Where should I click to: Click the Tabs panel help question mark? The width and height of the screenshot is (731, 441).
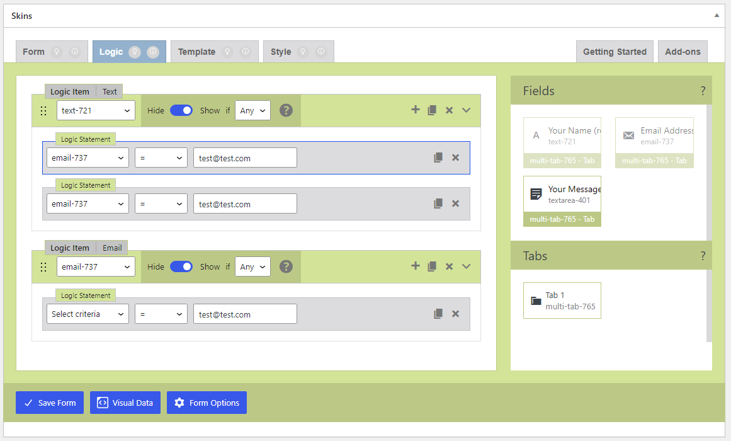point(703,256)
